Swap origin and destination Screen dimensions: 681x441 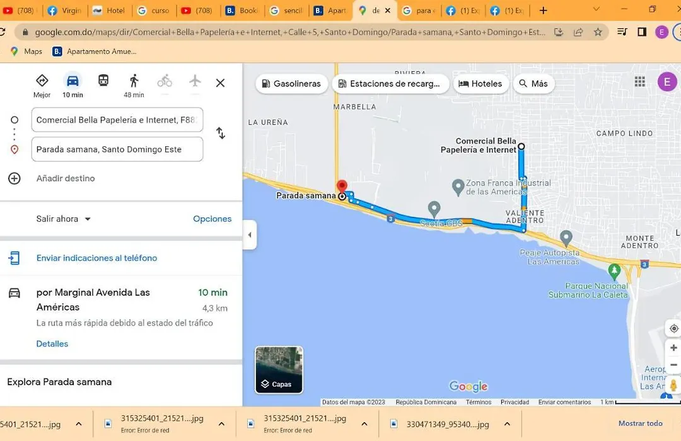point(221,133)
